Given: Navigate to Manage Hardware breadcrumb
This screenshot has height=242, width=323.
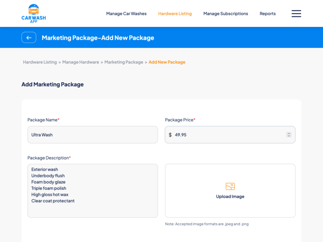Looking at the screenshot, I should [80, 62].
